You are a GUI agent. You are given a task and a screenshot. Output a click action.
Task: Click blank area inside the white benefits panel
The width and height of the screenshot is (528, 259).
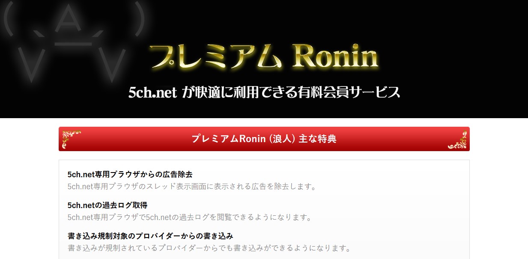pyautogui.click(x=407, y=201)
